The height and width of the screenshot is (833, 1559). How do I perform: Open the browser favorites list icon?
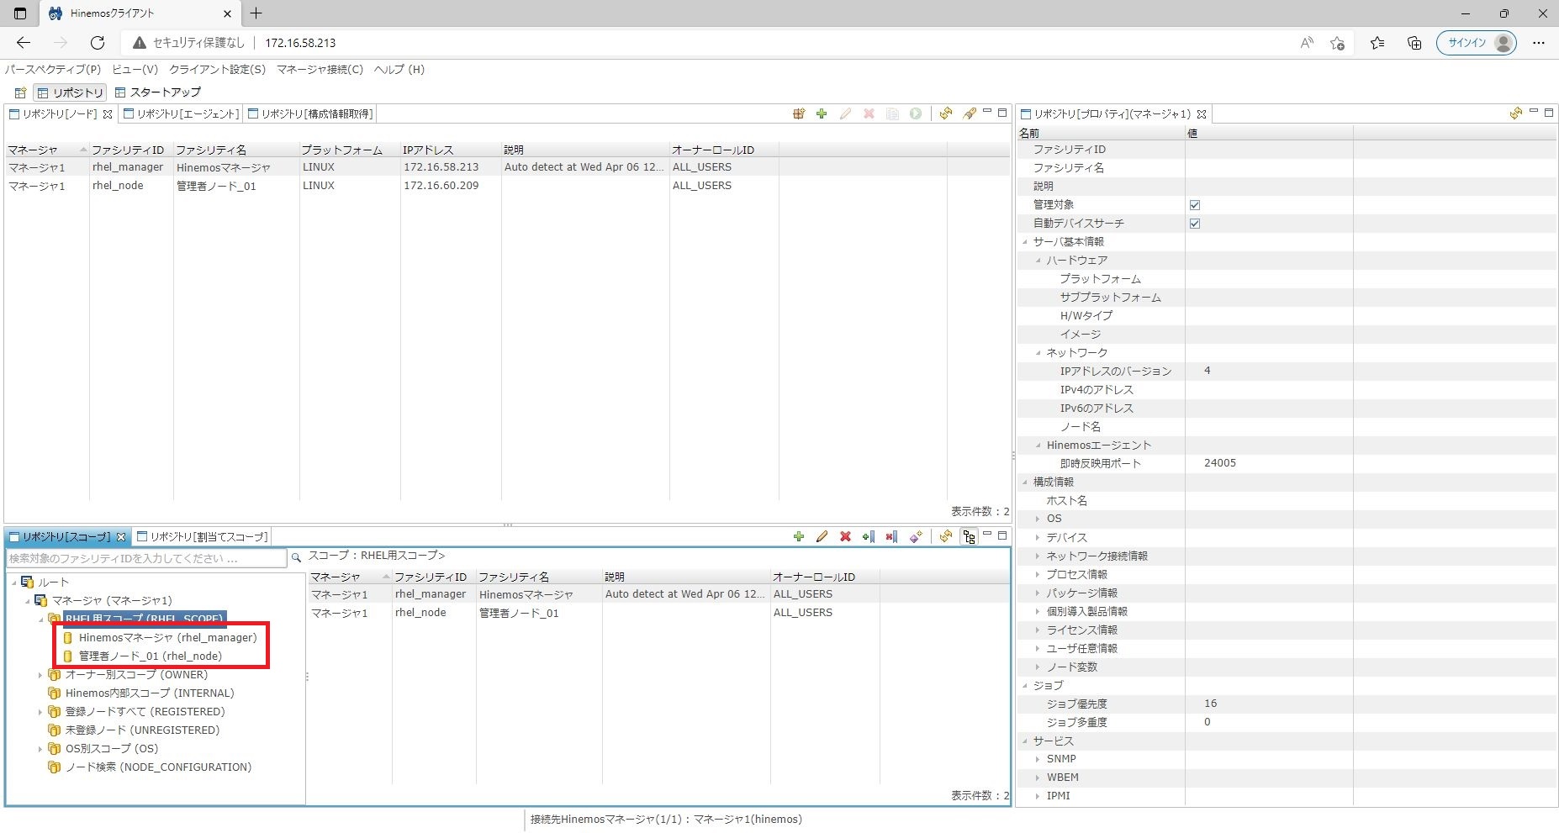tap(1377, 43)
